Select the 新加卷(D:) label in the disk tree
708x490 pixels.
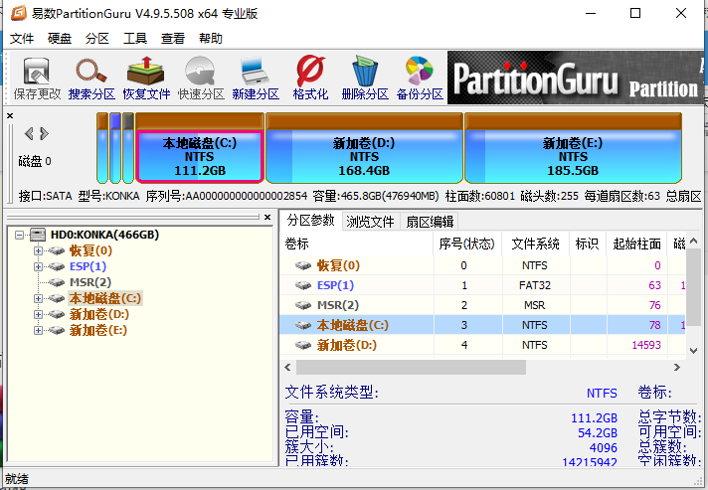(x=98, y=314)
